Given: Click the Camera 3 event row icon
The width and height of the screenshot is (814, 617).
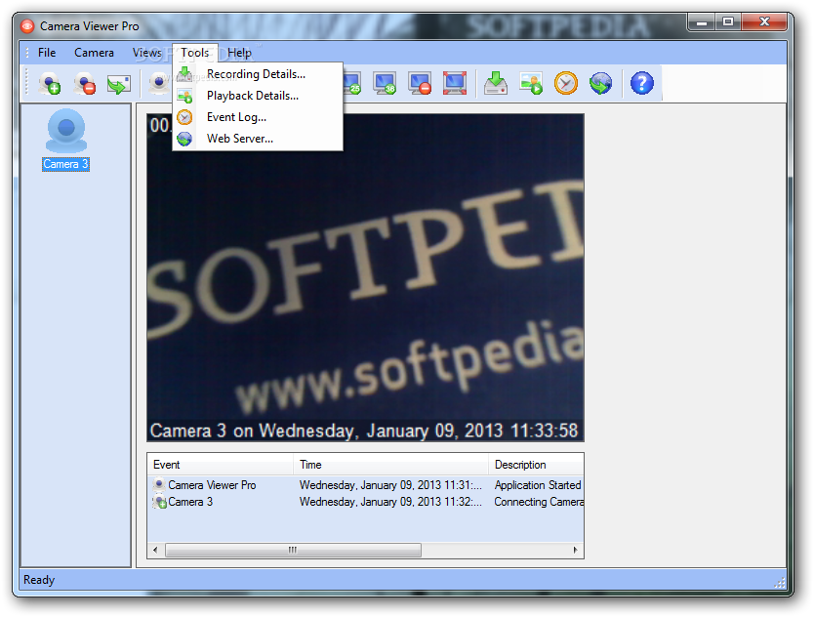Looking at the screenshot, I should 159,502.
